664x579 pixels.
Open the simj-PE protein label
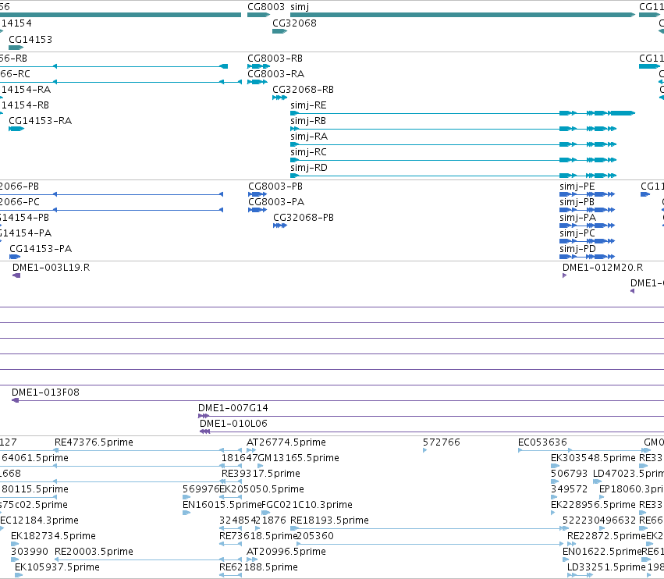tap(577, 186)
